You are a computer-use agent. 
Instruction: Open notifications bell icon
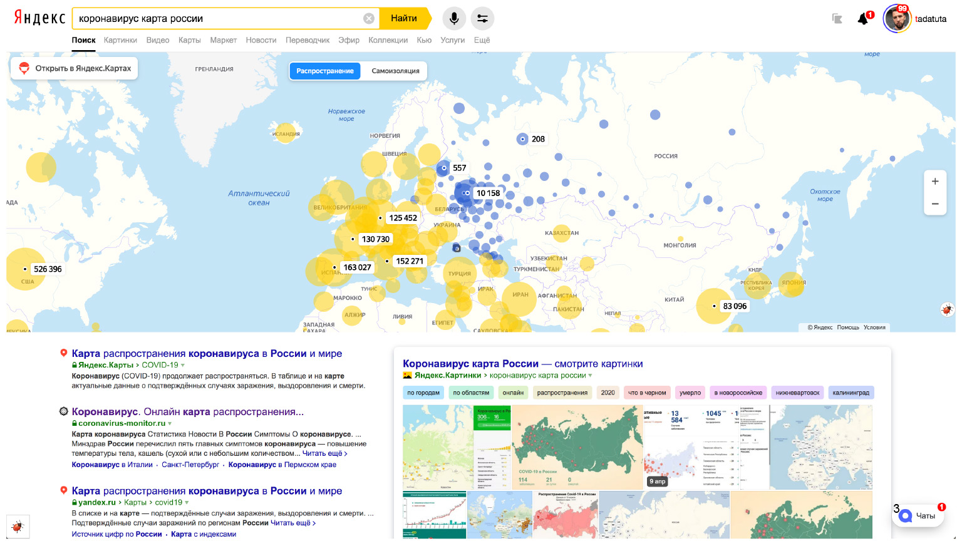[x=864, y=19]
